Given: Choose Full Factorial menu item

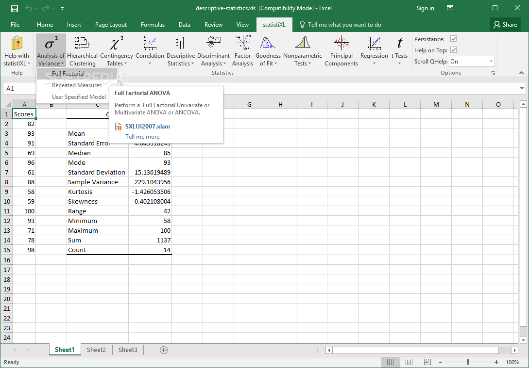Looking at the screenshot, I should point(77,73).
